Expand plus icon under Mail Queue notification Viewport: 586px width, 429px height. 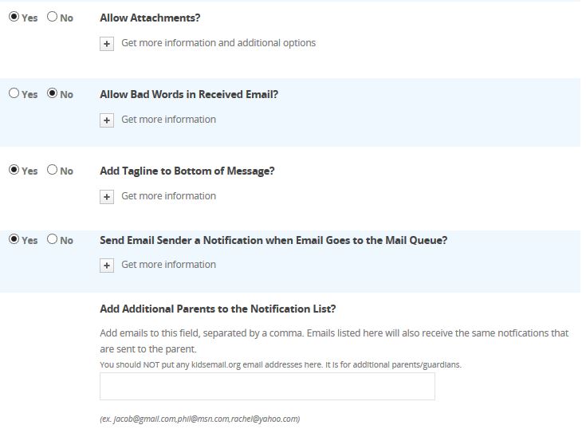click(x=107, y=266)
